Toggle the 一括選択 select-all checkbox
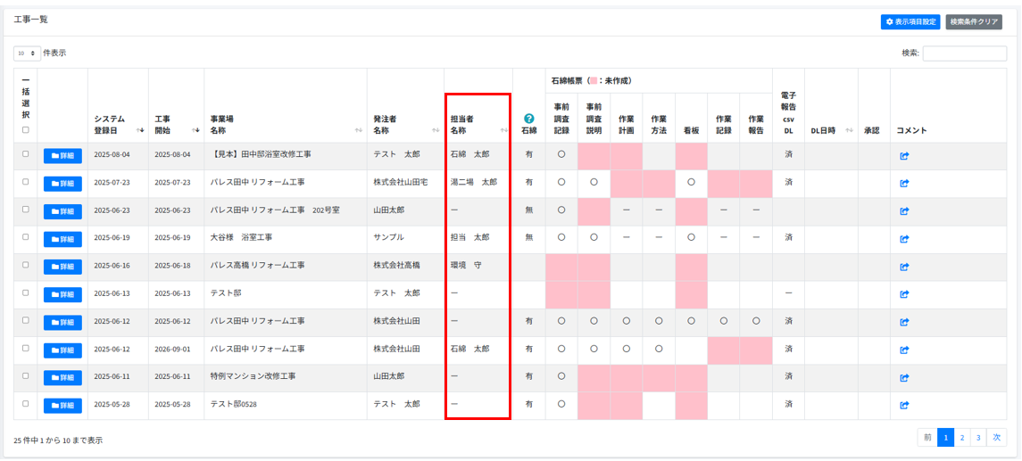Image resolution: width=1022 pixels, height=461 pixels. 25,130
